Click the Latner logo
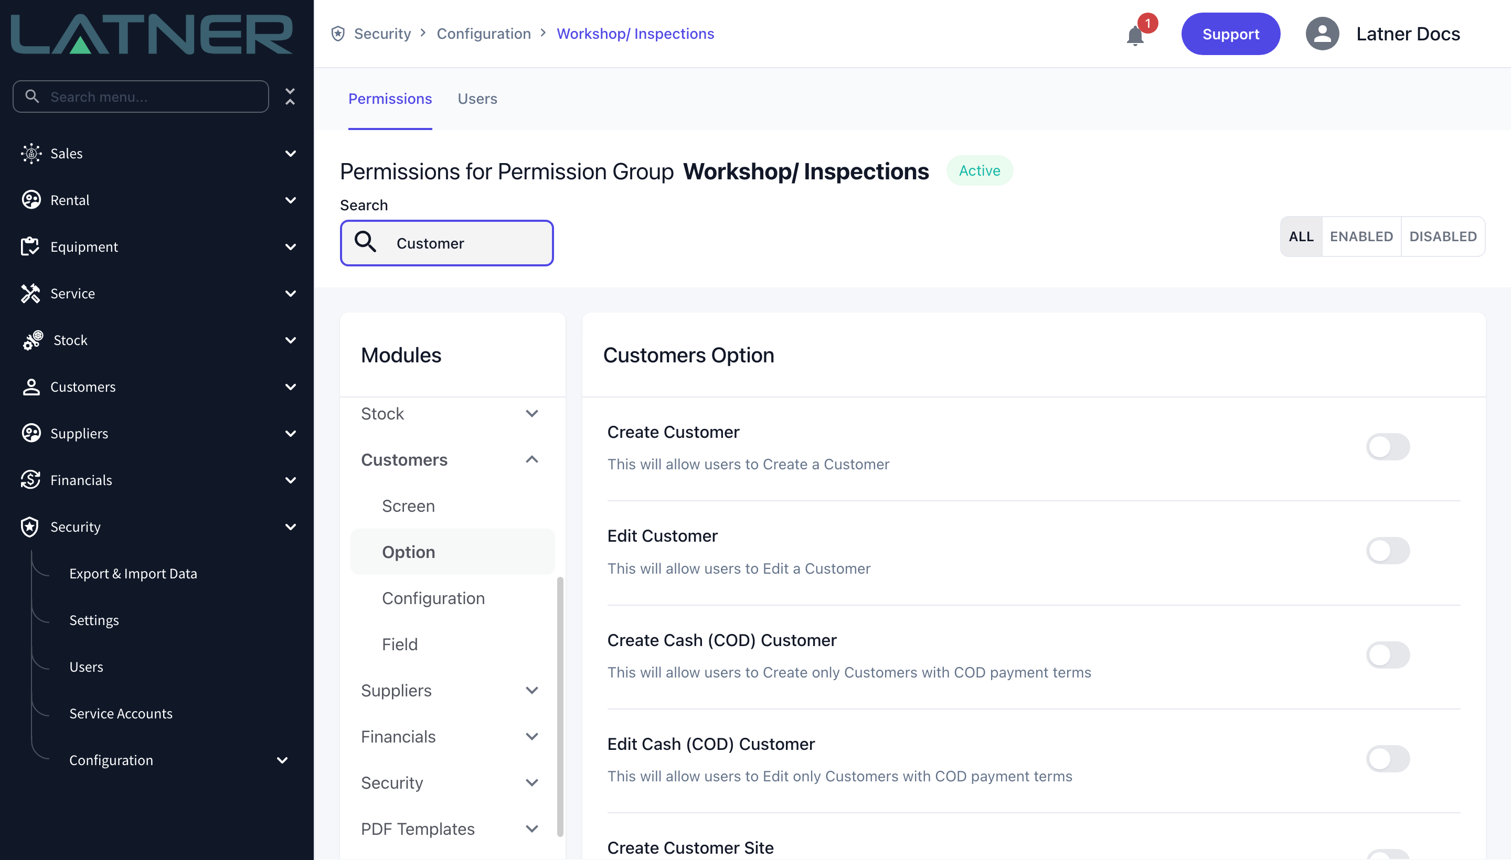 tap(152, 34)
